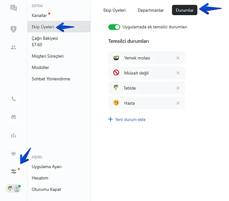Delete the Müsait değil status
The height and width of the screenshot is (201, 229).
click(x=178, y=73)
